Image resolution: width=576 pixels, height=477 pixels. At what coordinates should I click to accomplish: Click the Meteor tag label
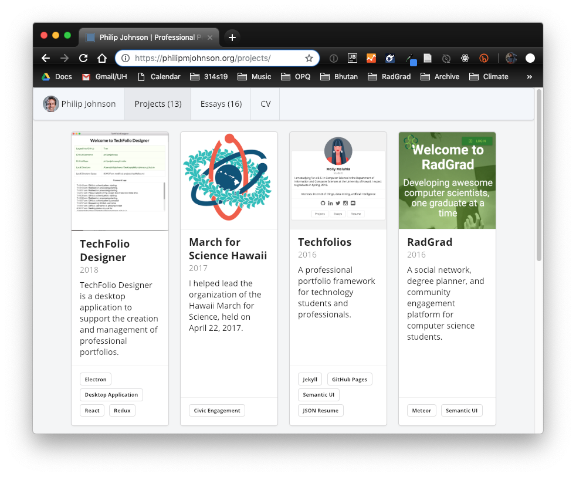(x=421, y=411)
